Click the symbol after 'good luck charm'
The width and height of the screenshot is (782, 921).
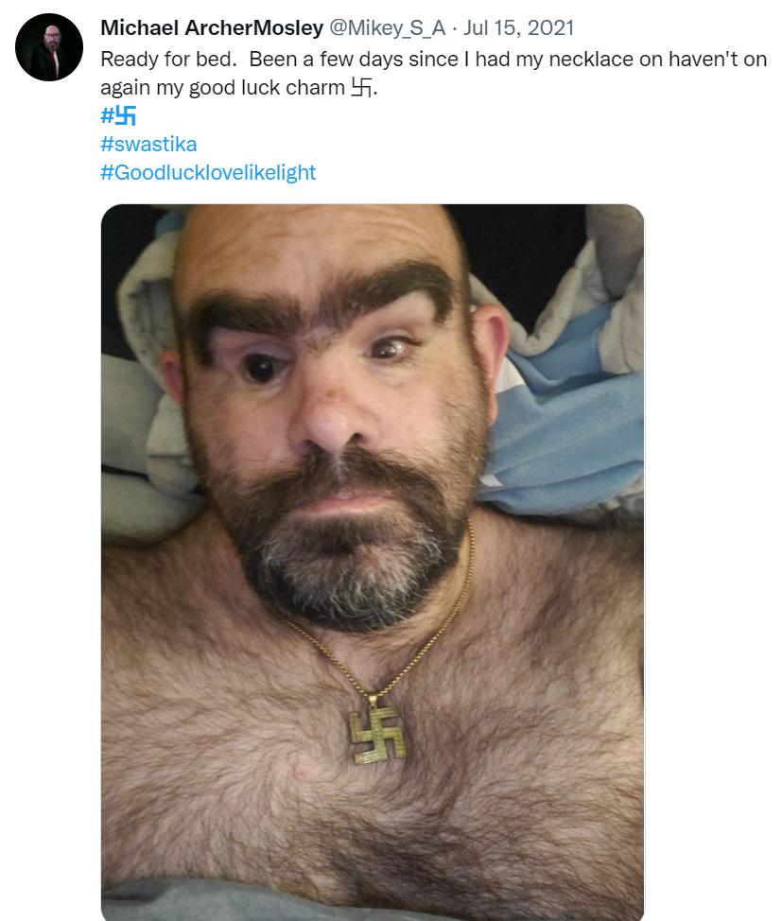[x=361, y=88]
